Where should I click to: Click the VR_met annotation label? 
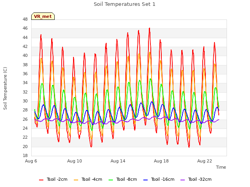(x=43, y=16)
